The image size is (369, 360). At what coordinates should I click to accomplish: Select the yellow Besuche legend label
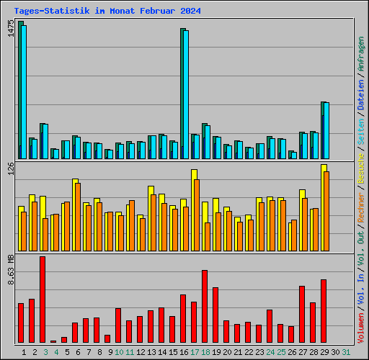coord(361,168)
